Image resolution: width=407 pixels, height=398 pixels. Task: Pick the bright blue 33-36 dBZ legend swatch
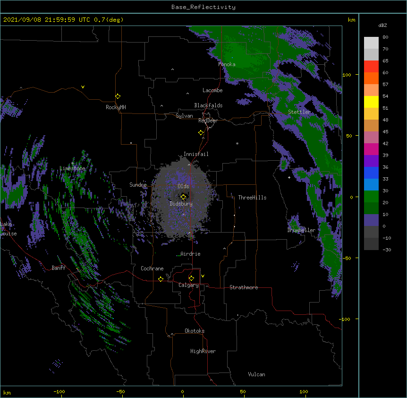(x=371, y=173)
